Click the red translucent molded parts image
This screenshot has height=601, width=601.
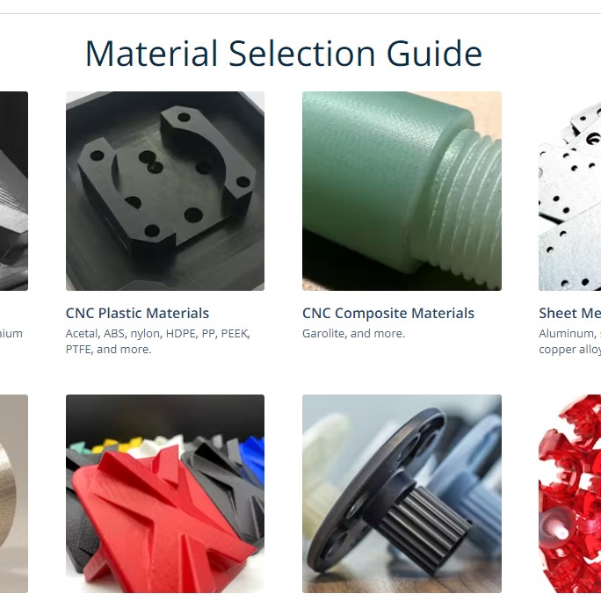(x=569, y=494)
